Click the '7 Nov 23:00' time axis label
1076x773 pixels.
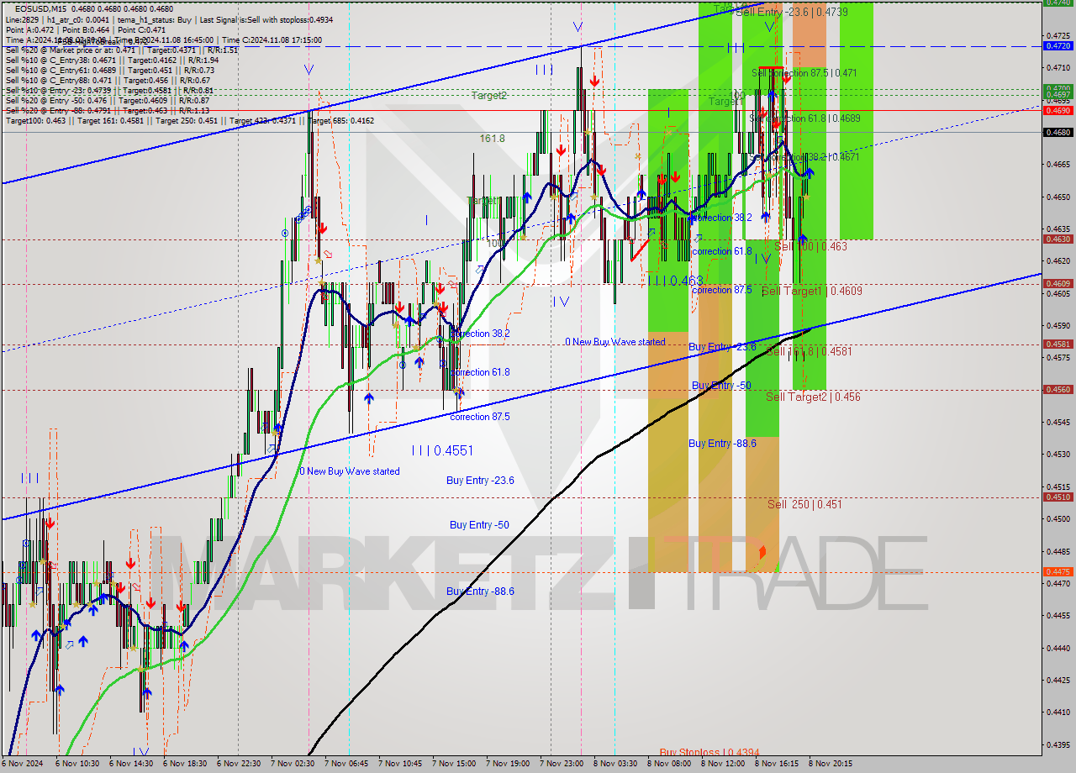point(562,764)
